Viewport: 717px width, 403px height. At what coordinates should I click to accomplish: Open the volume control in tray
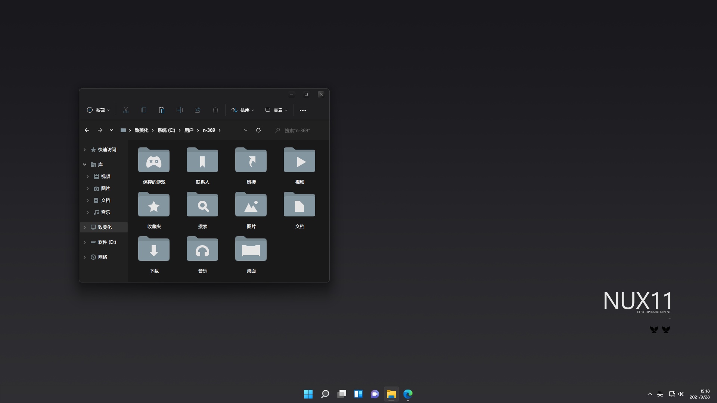[681, 394]
